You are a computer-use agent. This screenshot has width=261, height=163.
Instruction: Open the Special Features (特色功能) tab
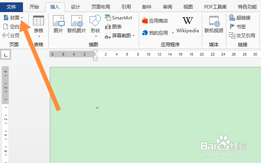coord(247,7)
